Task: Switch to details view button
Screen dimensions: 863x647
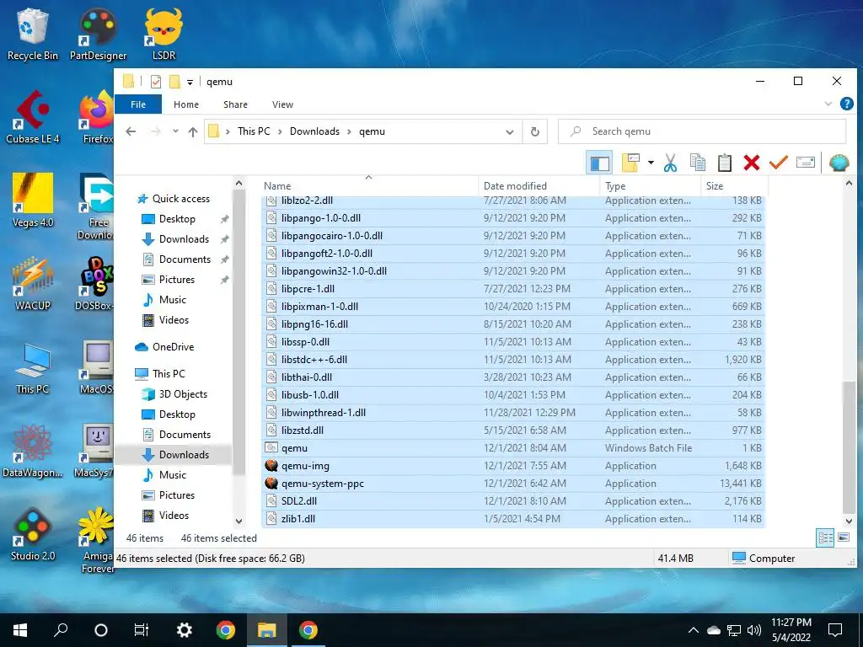Action: pyautogui.click(x=824, y=537)
